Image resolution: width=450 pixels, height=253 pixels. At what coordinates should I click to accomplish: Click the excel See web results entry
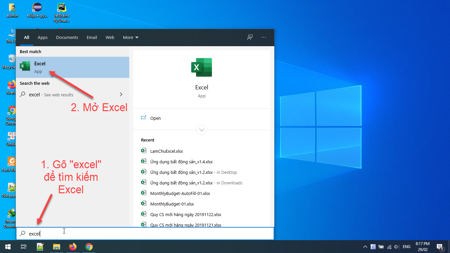(73, 94)
